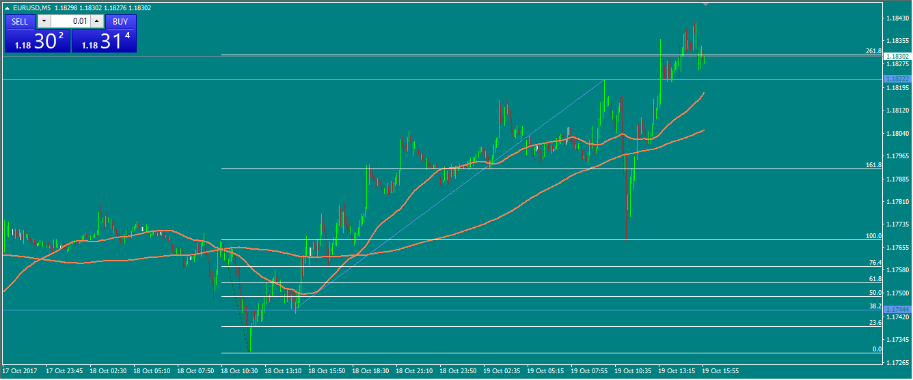Click price scale value 1.17655
The image size is (913, 380).
point(898,248)
